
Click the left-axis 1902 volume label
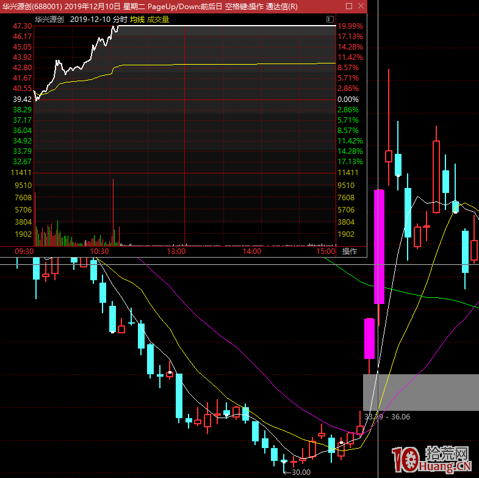(x=23, y=234)
